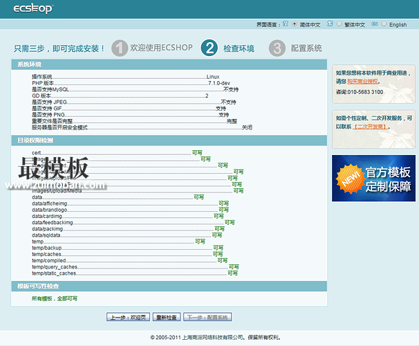419x346 pixels.
Task: Open the 官方模板 定制保障 banner
Action: (x=373, y=178)
